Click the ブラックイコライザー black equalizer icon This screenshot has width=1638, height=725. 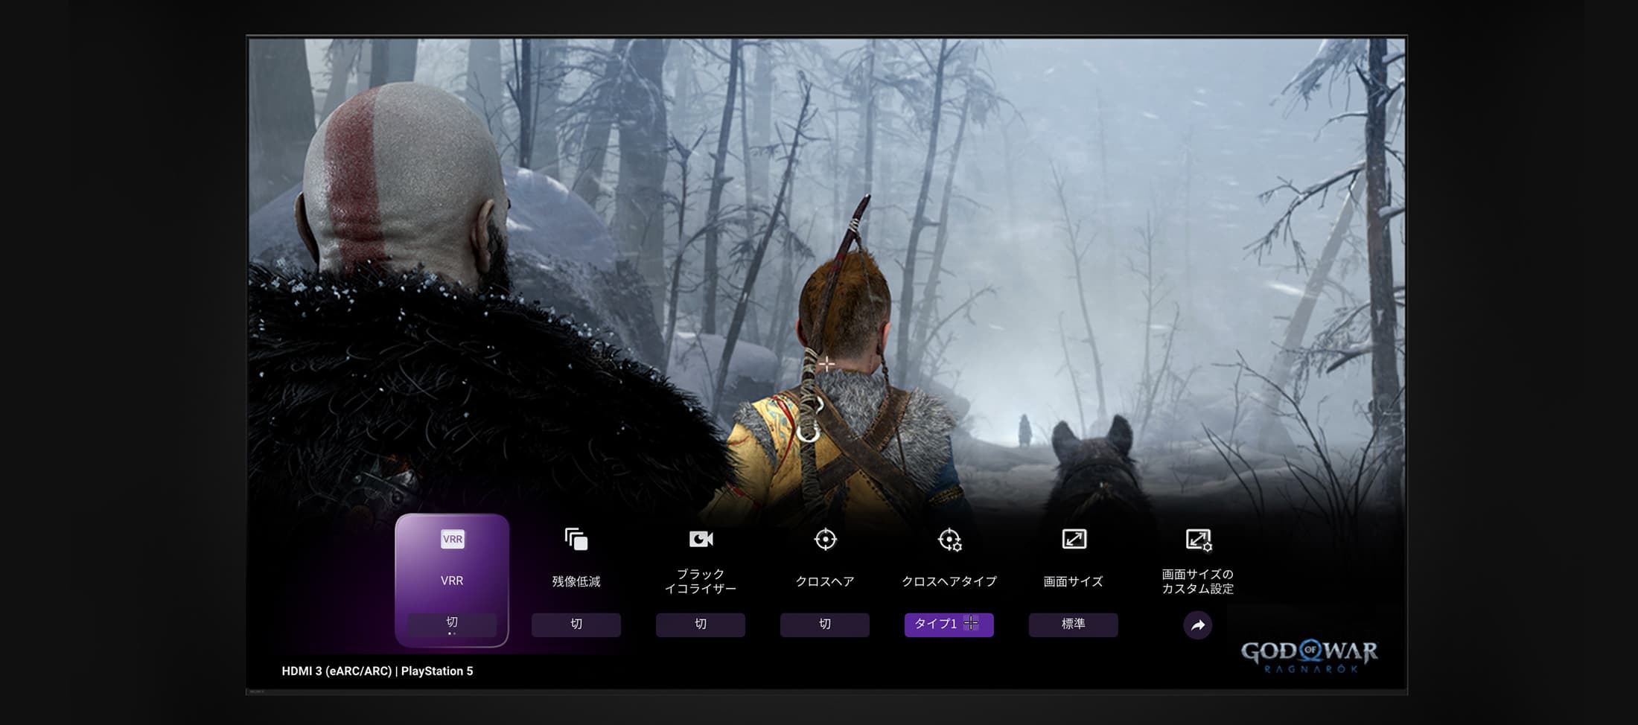click(x=700, y=540)
